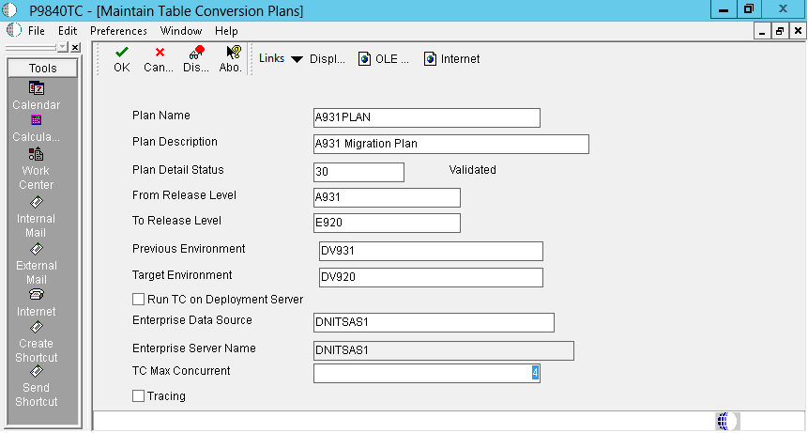Toggle the Tracing checkbox
The height and width of the screenshot is (433, 808).
[139, 396]
